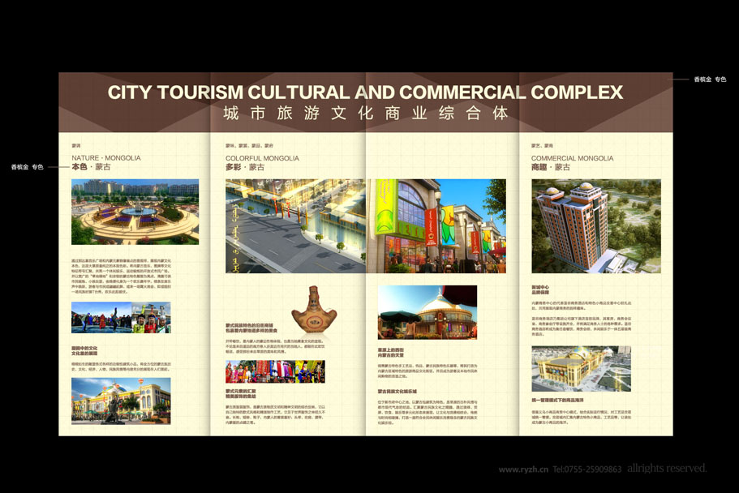Click the Chinese subtitle 城市旅游文化商业综合体

365,114
